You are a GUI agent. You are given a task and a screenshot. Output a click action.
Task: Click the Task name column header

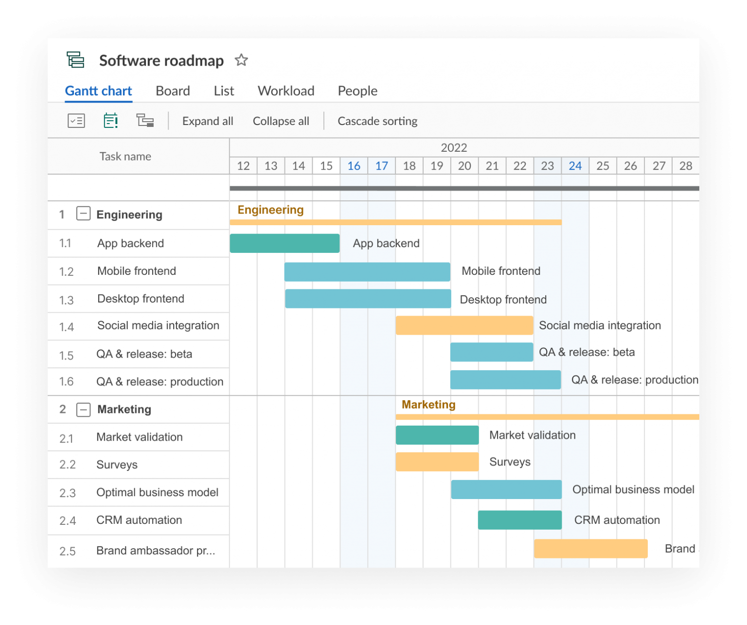coord(125,157)
